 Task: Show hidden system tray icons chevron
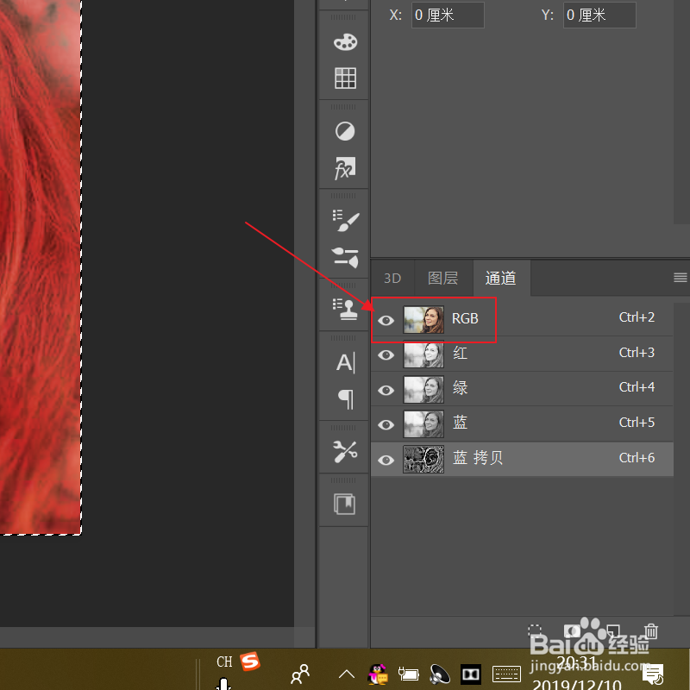(347, 674)
